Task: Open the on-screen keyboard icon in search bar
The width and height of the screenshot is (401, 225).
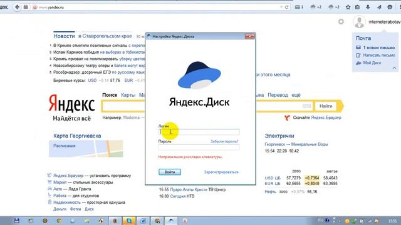Action: 306,106
